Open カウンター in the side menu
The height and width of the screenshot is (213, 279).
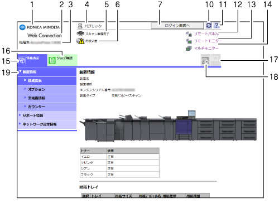pos(47,107)
